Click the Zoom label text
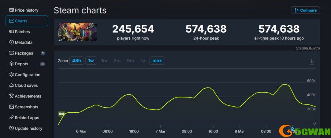This screenshot has height=138, width=331. pyautogui.click(x=63, y=61)
